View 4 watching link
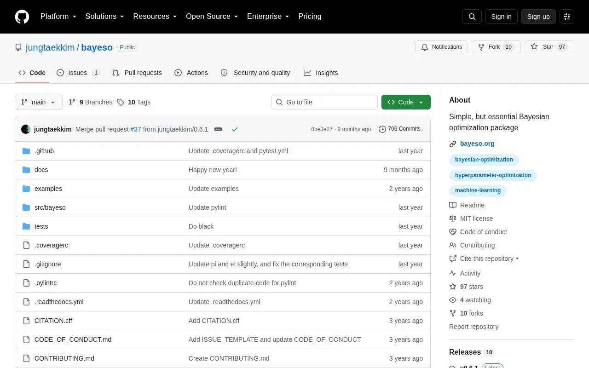 point(470,300)
